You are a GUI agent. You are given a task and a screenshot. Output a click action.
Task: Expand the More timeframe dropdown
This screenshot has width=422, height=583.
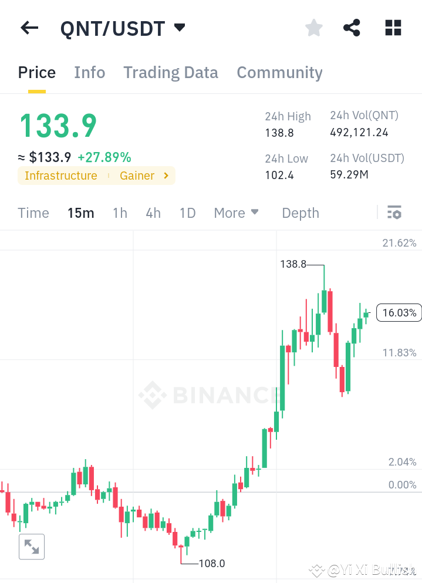coord(236,213)
